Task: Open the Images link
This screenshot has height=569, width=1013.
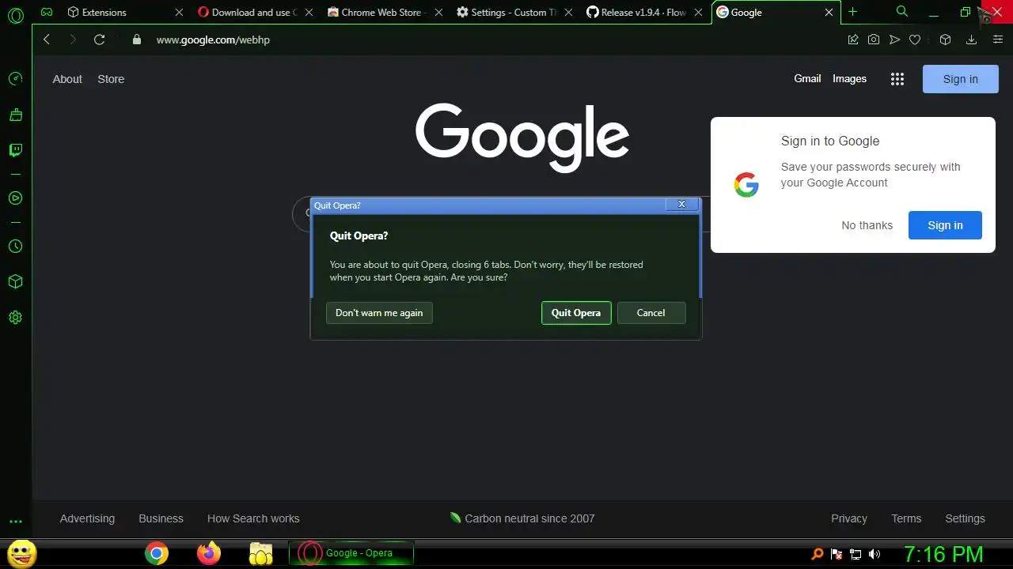Action: pyautogui.click(x=849, y=78)
